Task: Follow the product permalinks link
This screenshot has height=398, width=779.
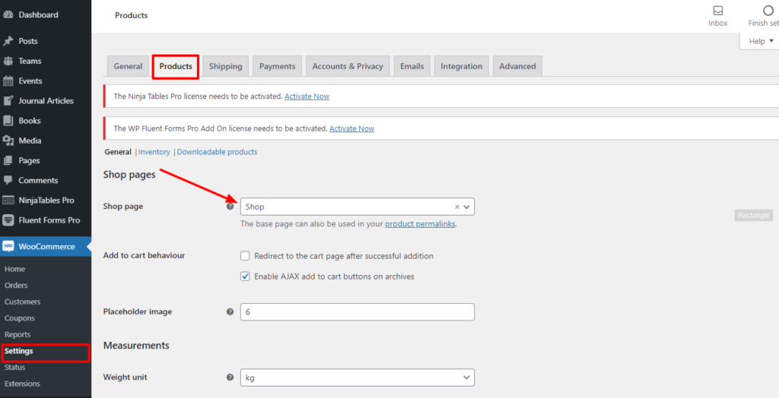Action: pos(420,224)
